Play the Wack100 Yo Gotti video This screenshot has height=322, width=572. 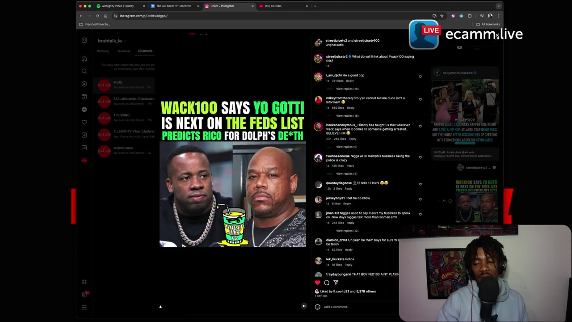click(233, 174)
